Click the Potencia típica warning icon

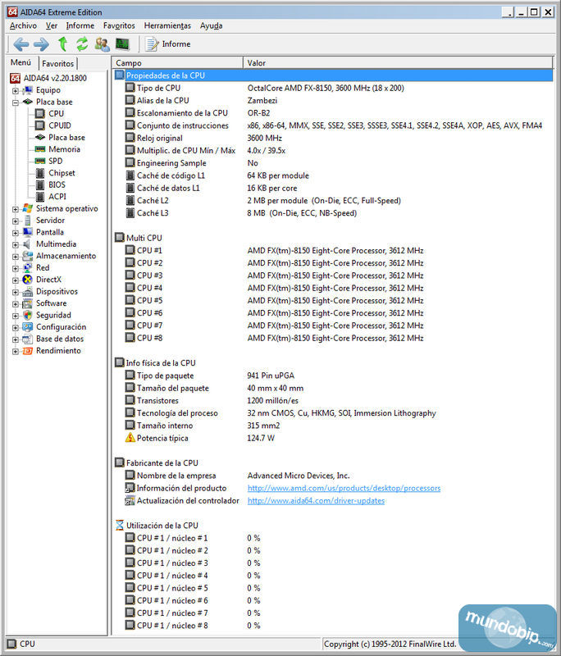pyautogui.click(x=130, y=438)
